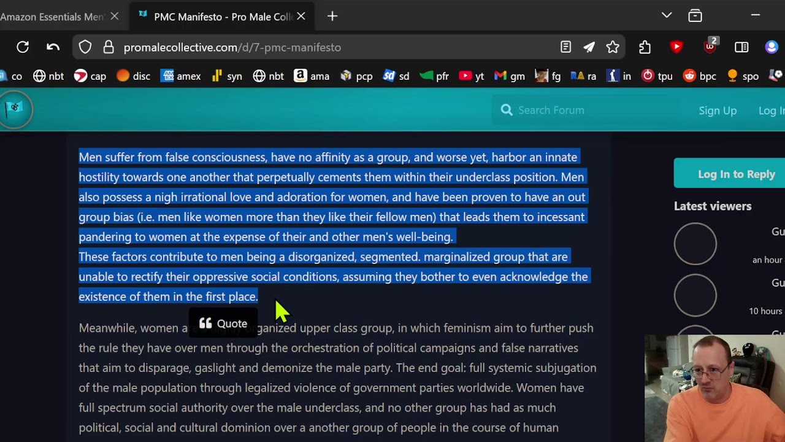Click the browser reload icon

tap(23, 47)
